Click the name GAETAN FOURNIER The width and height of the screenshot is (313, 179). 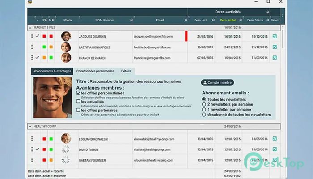point(92,160)
